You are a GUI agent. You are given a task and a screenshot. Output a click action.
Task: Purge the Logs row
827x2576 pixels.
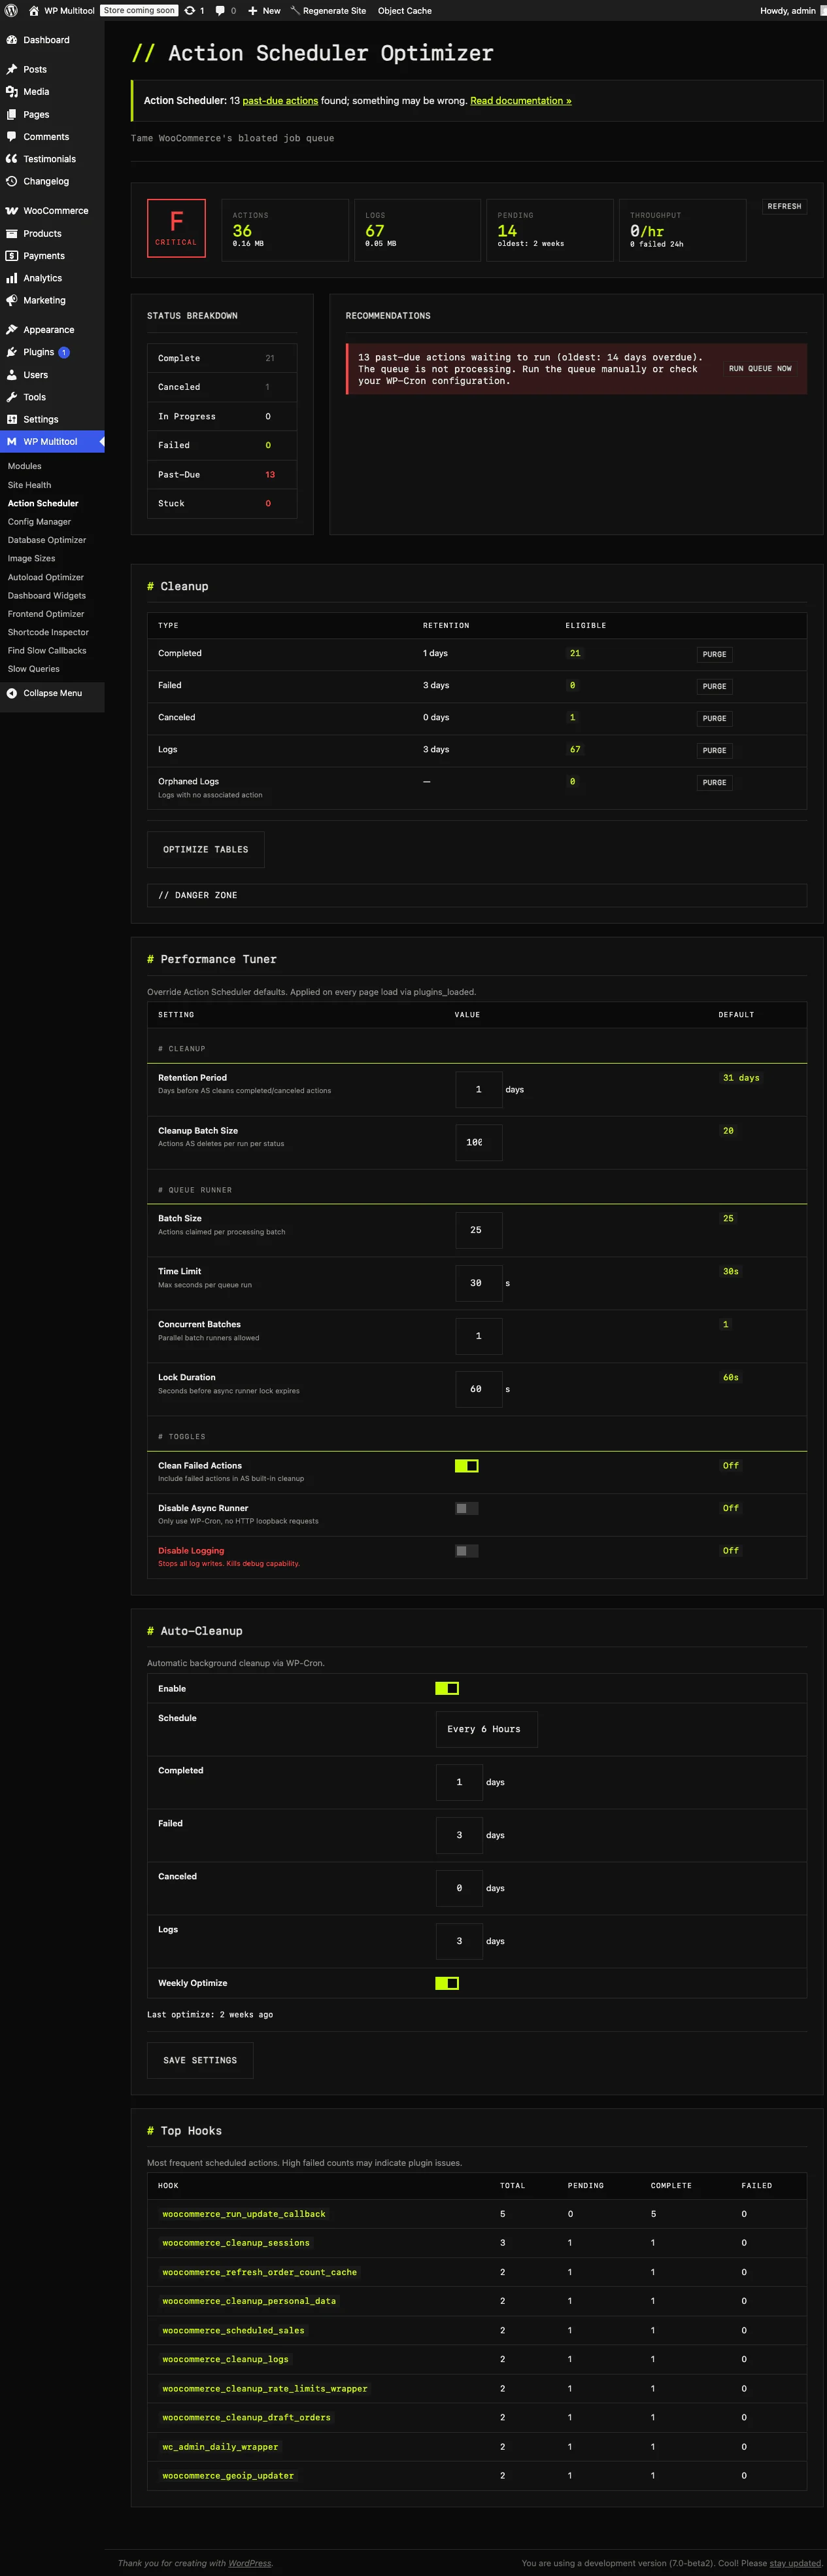point(714,750)
